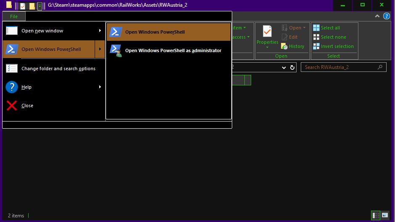Click the PowerShell icon in the submenu
This screenshot has width=395, height=222.
pyautogui.click(x=116, y=32)
